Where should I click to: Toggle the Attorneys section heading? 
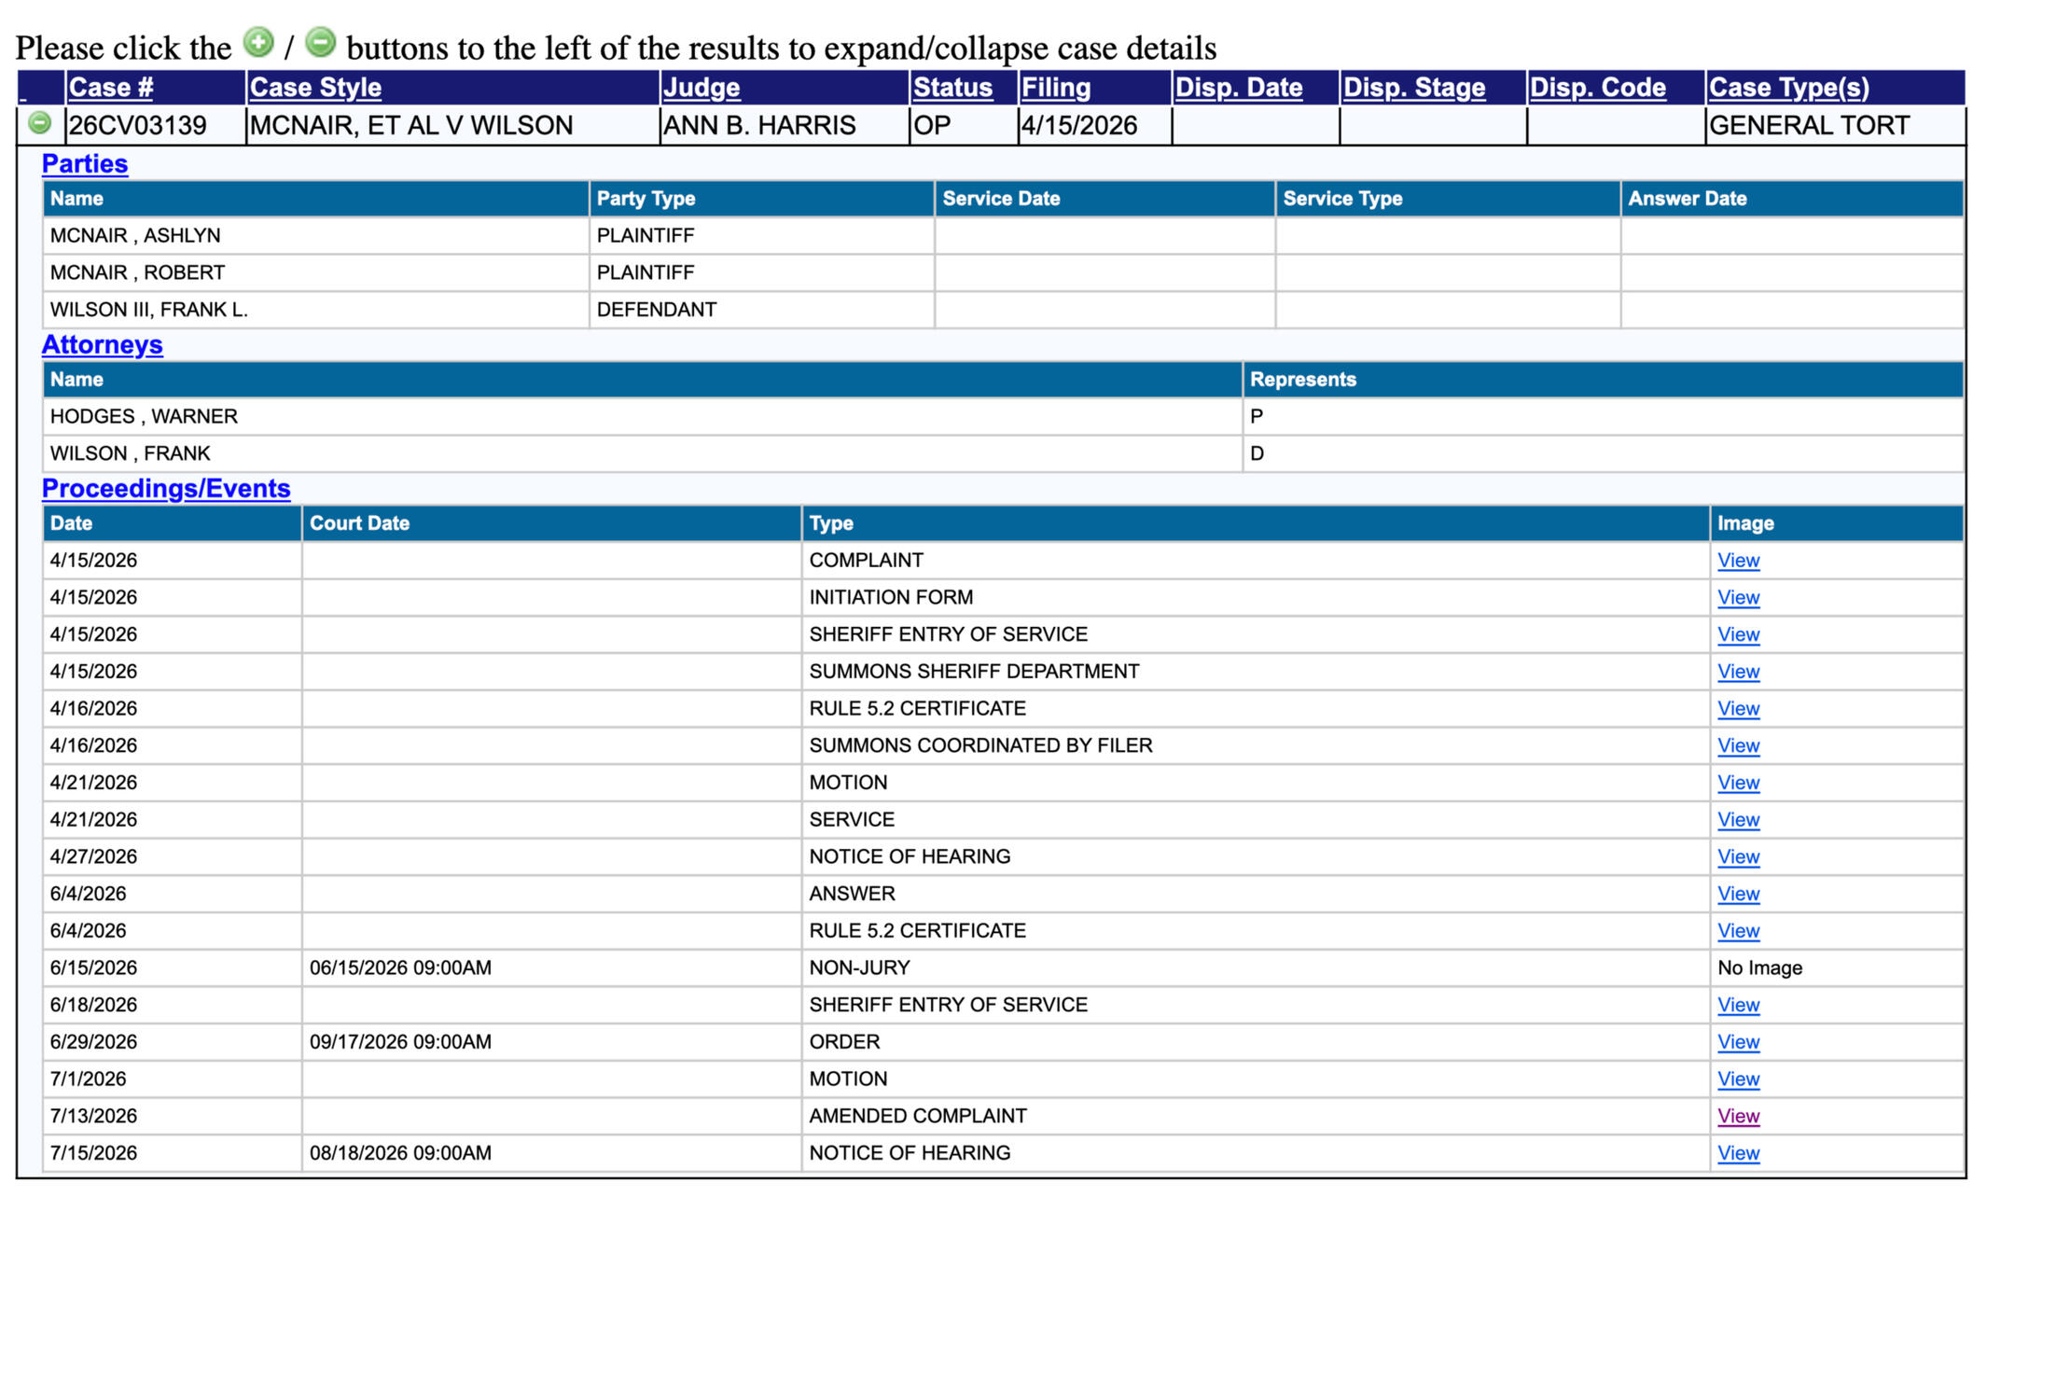pyautogui.click(x=102, y=345)
